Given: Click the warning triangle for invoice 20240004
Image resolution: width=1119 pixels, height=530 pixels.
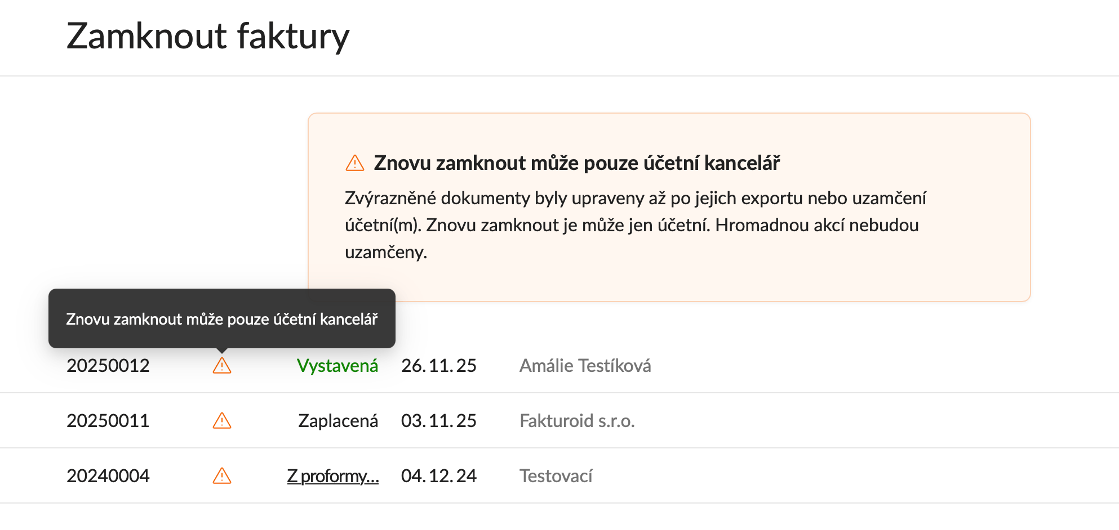Looking at the screenshot, I should [x=222, y=477].
